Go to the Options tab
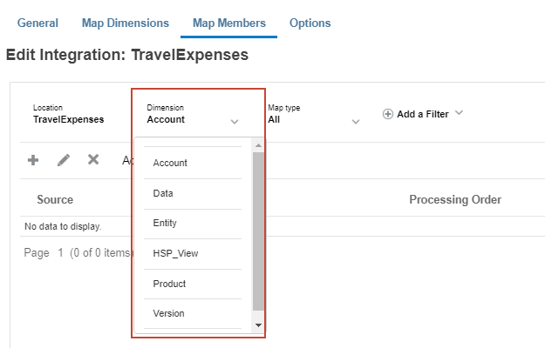The image size is (545, 348). (310, 23)
